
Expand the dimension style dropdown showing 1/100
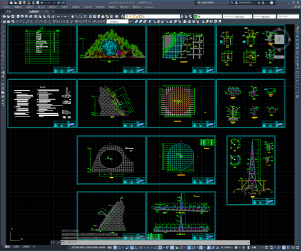[127, 21]
